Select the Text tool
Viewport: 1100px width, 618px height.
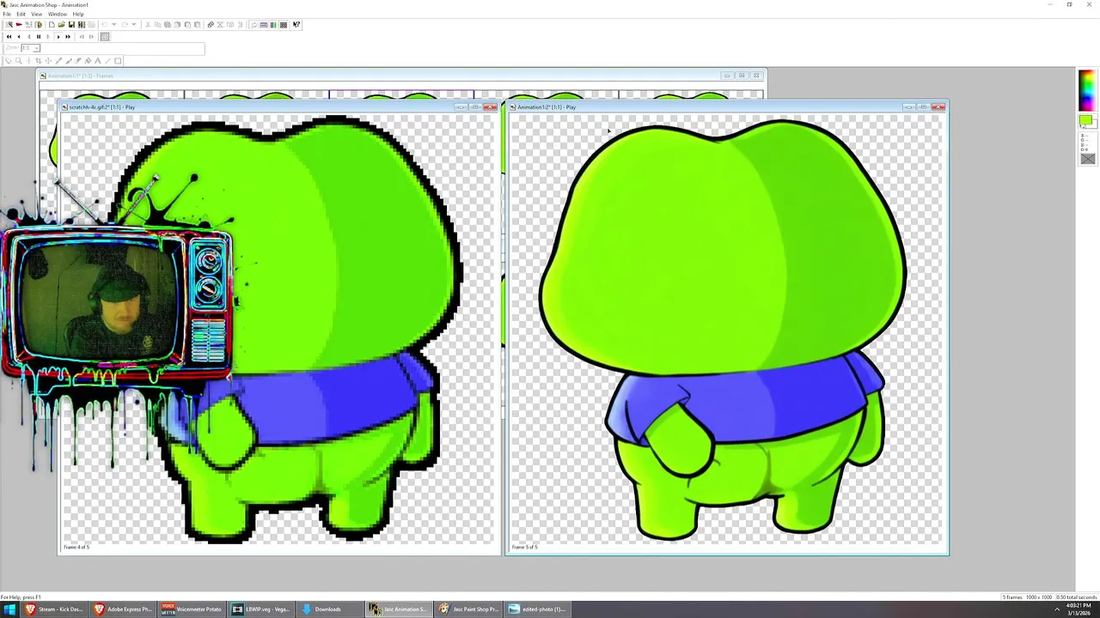click(x=97, y=61)
